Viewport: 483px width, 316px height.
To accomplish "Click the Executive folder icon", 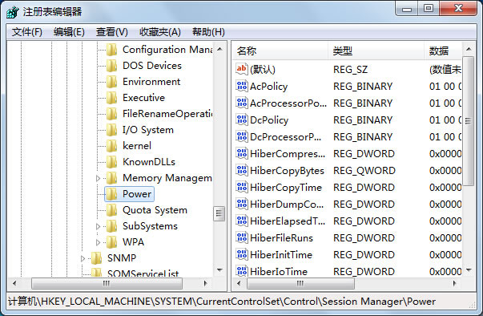I will point(111,98).
